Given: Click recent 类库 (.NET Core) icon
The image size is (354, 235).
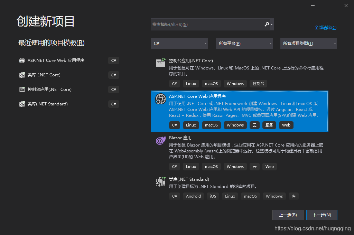Looking at the screenshot, I should 22,75.
